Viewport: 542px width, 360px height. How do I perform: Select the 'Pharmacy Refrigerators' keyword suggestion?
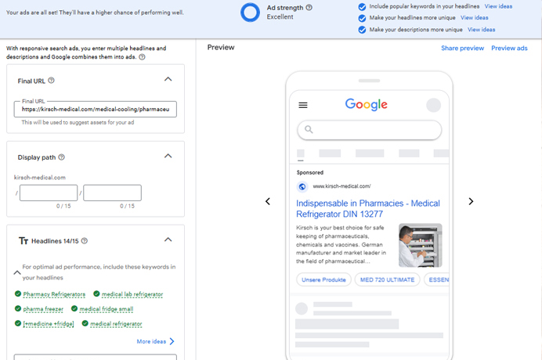(54, 294)
